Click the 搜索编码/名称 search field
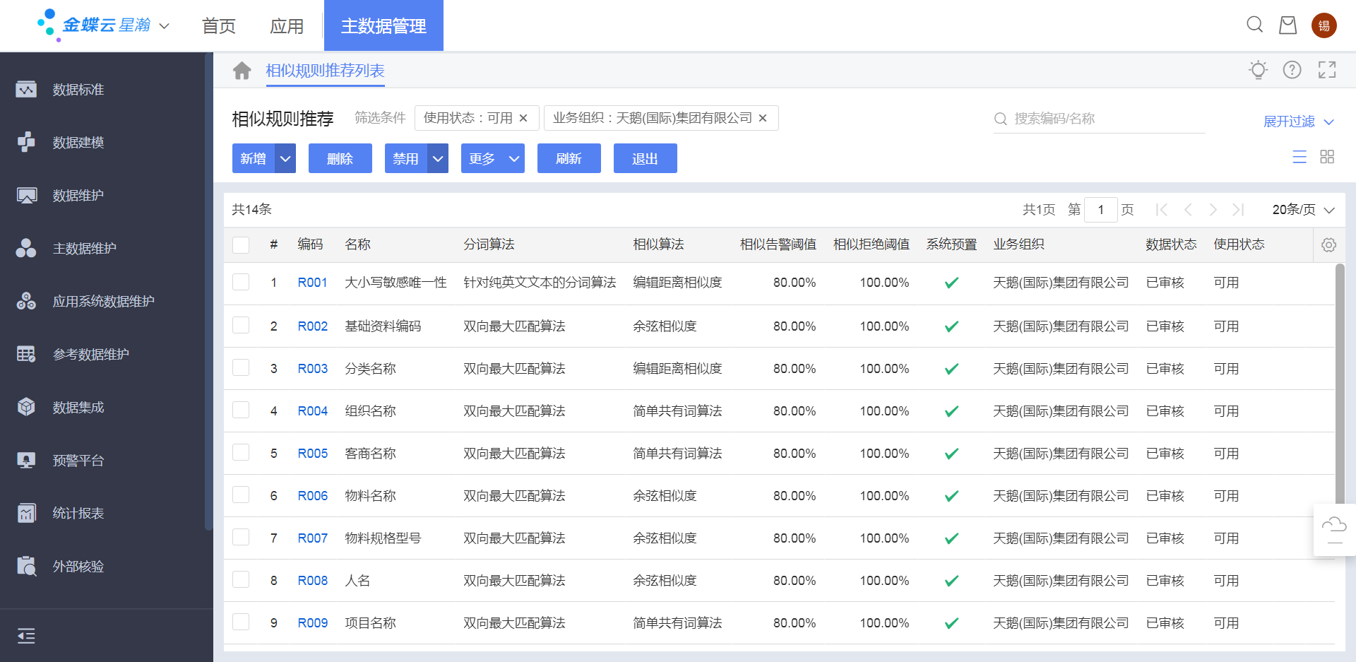This screenshot has height=662, width=1356. click(x=1099, y=119)
